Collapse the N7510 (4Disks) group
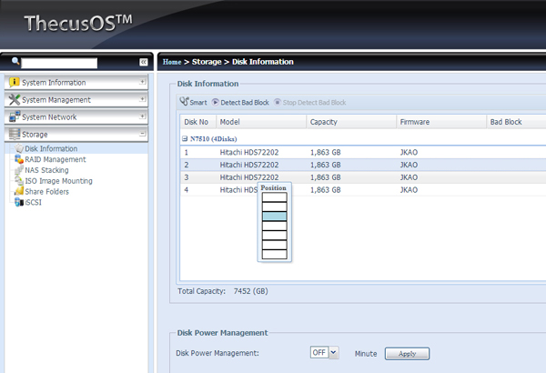This screenshot has height=373, width=546. (x=186, y=138)
